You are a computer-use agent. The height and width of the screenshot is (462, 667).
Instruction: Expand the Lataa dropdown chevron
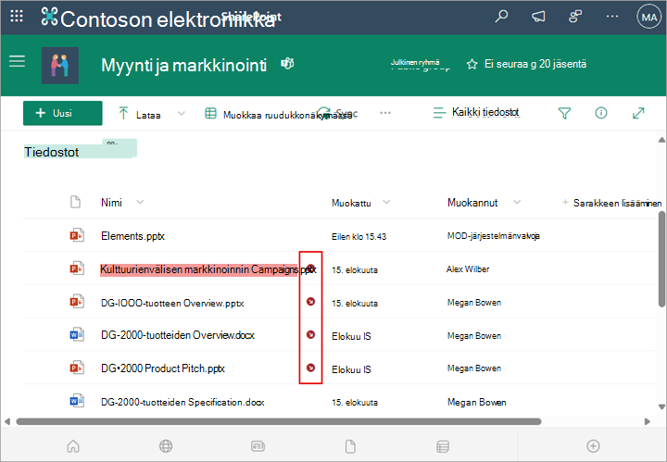coord(182,114)
